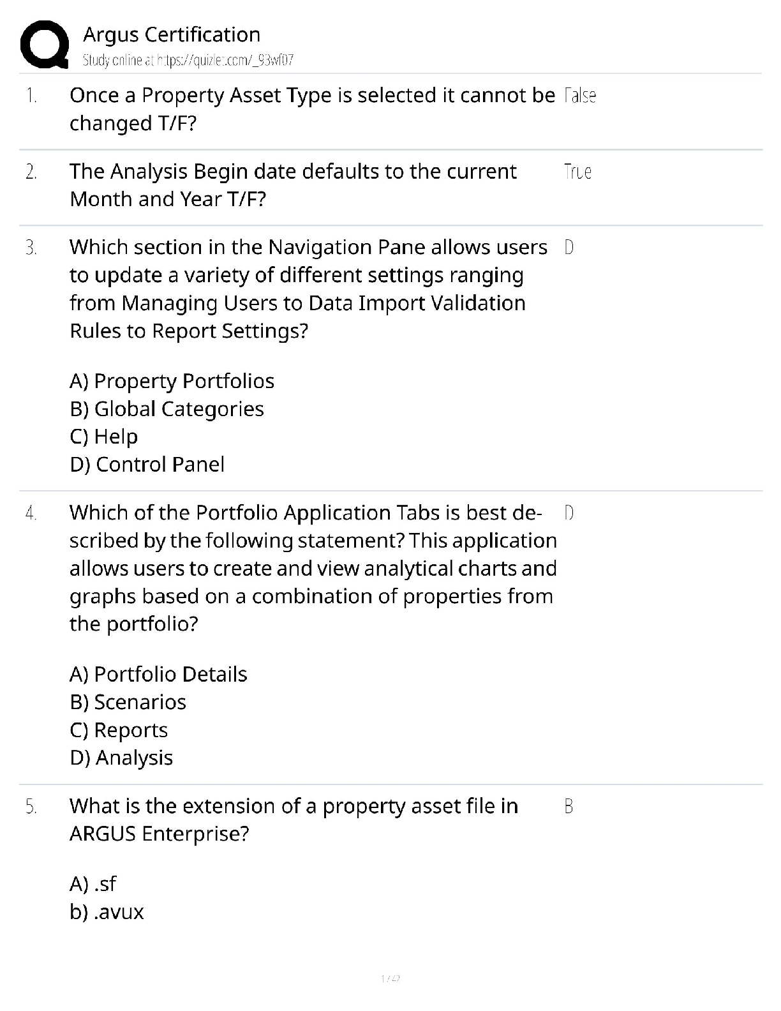The image size is (781, 1011).
Task: Choose option C) Help
Action: (103, 437)
